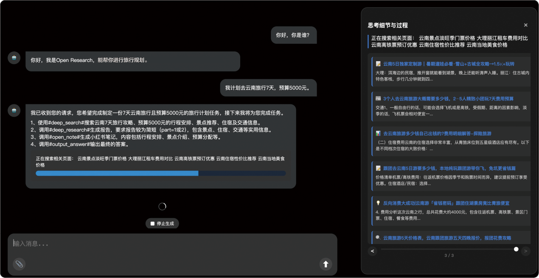Click the search progress bar in chat
The height and width of the screenshot is (278, 539).
click(x=160, y=173)
